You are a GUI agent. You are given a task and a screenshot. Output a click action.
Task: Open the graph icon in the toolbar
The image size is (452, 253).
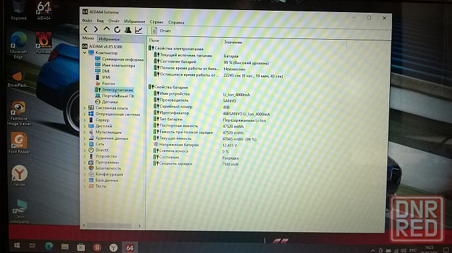[x=139, y=30]
